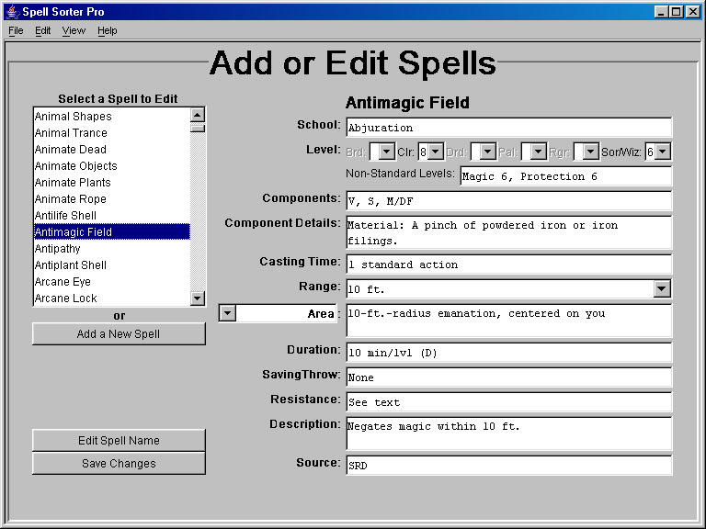
Task: Open the Help menu
Action: click(108, 30)
